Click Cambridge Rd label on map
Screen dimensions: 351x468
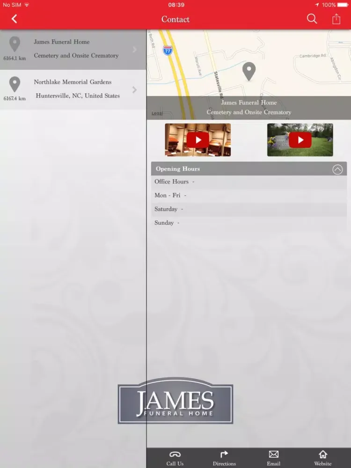(x=313, y=56)
